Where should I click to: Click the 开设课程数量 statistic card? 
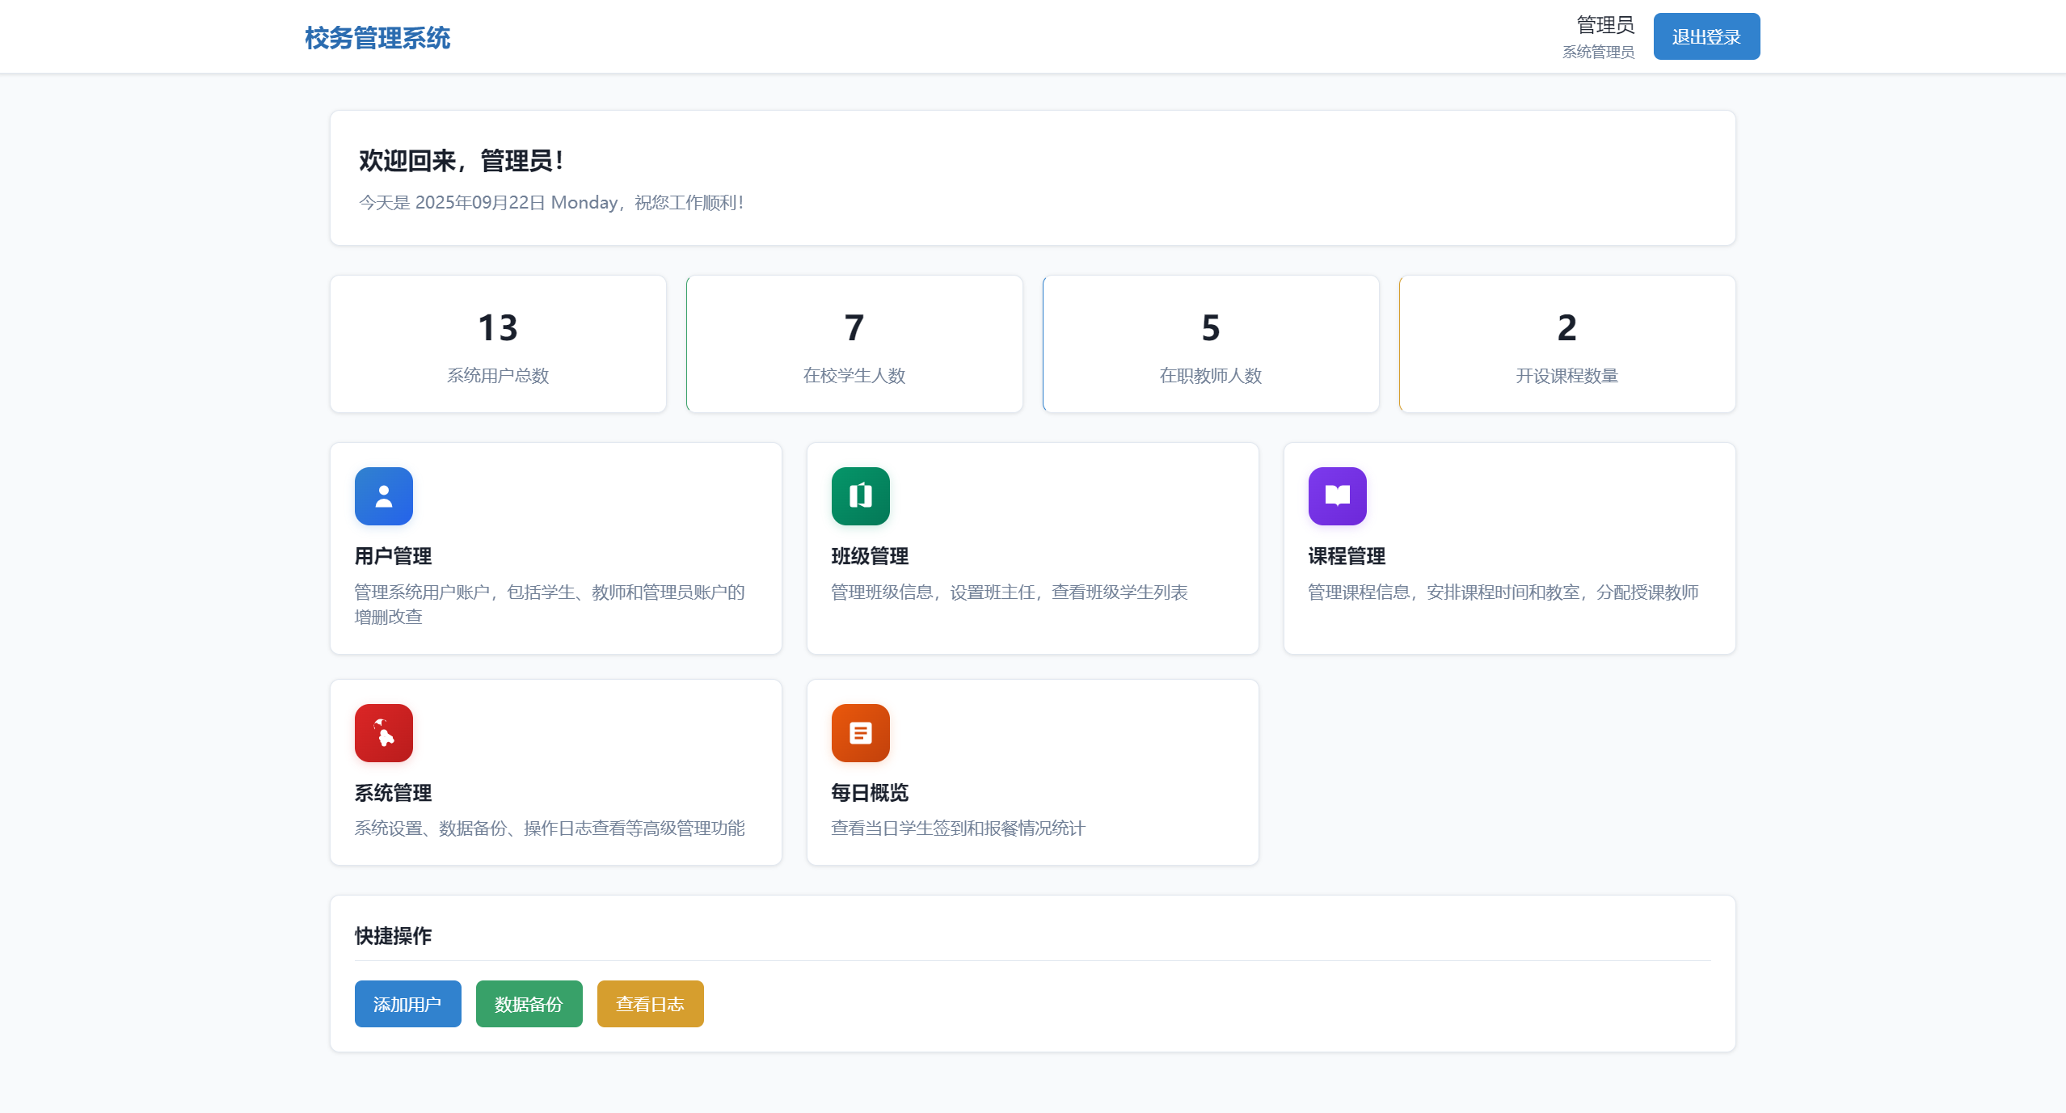(x=1566, y=344)
